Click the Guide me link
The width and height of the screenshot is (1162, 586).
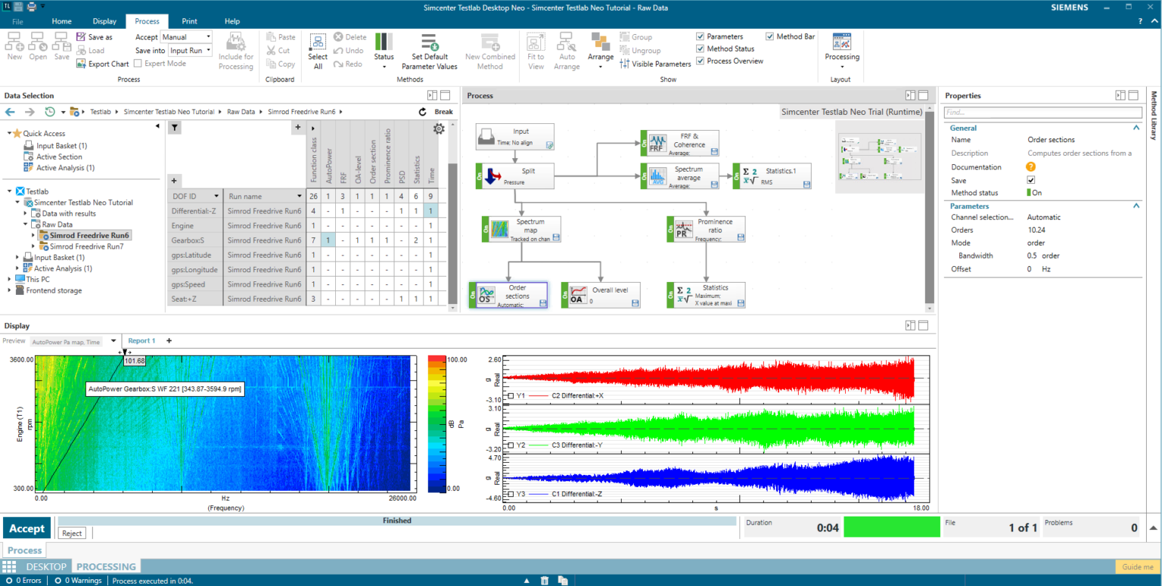tap(1137, 566)
